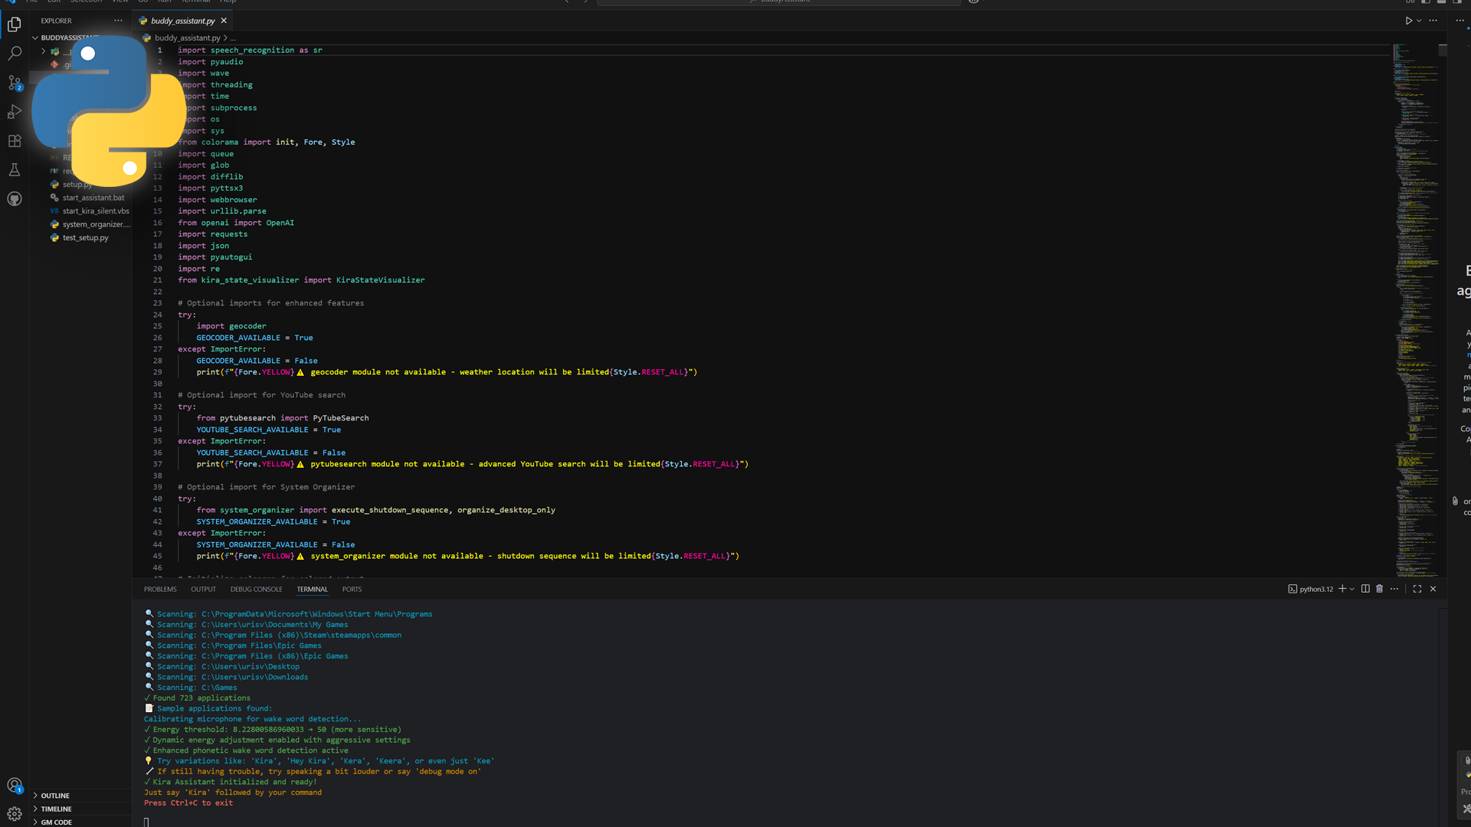Switch to the PROBLEMS tab

(160, 589)
